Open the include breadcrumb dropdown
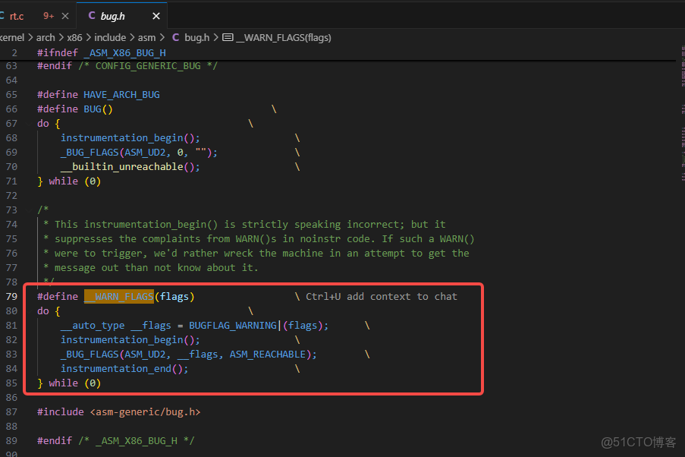685x457 pixels. coord(110,36)
